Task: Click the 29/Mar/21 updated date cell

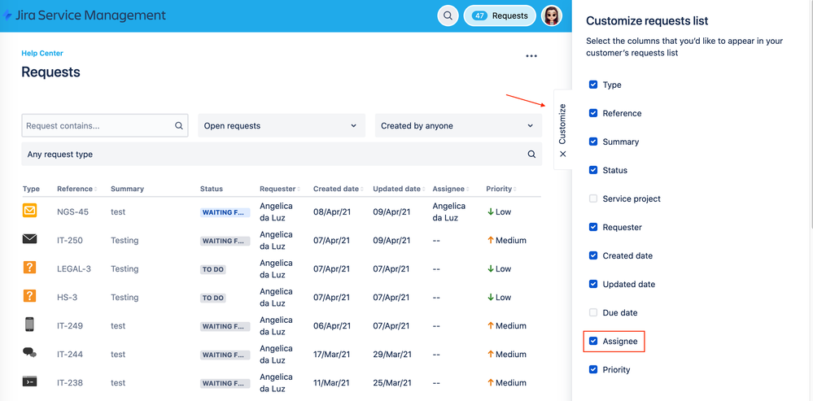Action: pos(392,355)
